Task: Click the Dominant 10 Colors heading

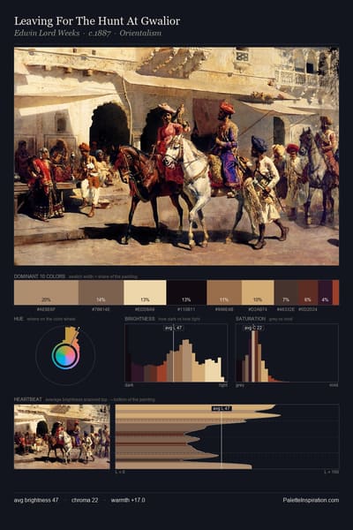Action: pyautogui.click(x=39, y=276)
